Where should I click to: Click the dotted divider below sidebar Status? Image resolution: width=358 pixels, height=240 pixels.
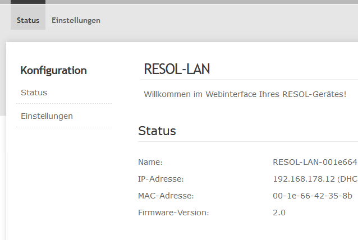tap(64, 104)
